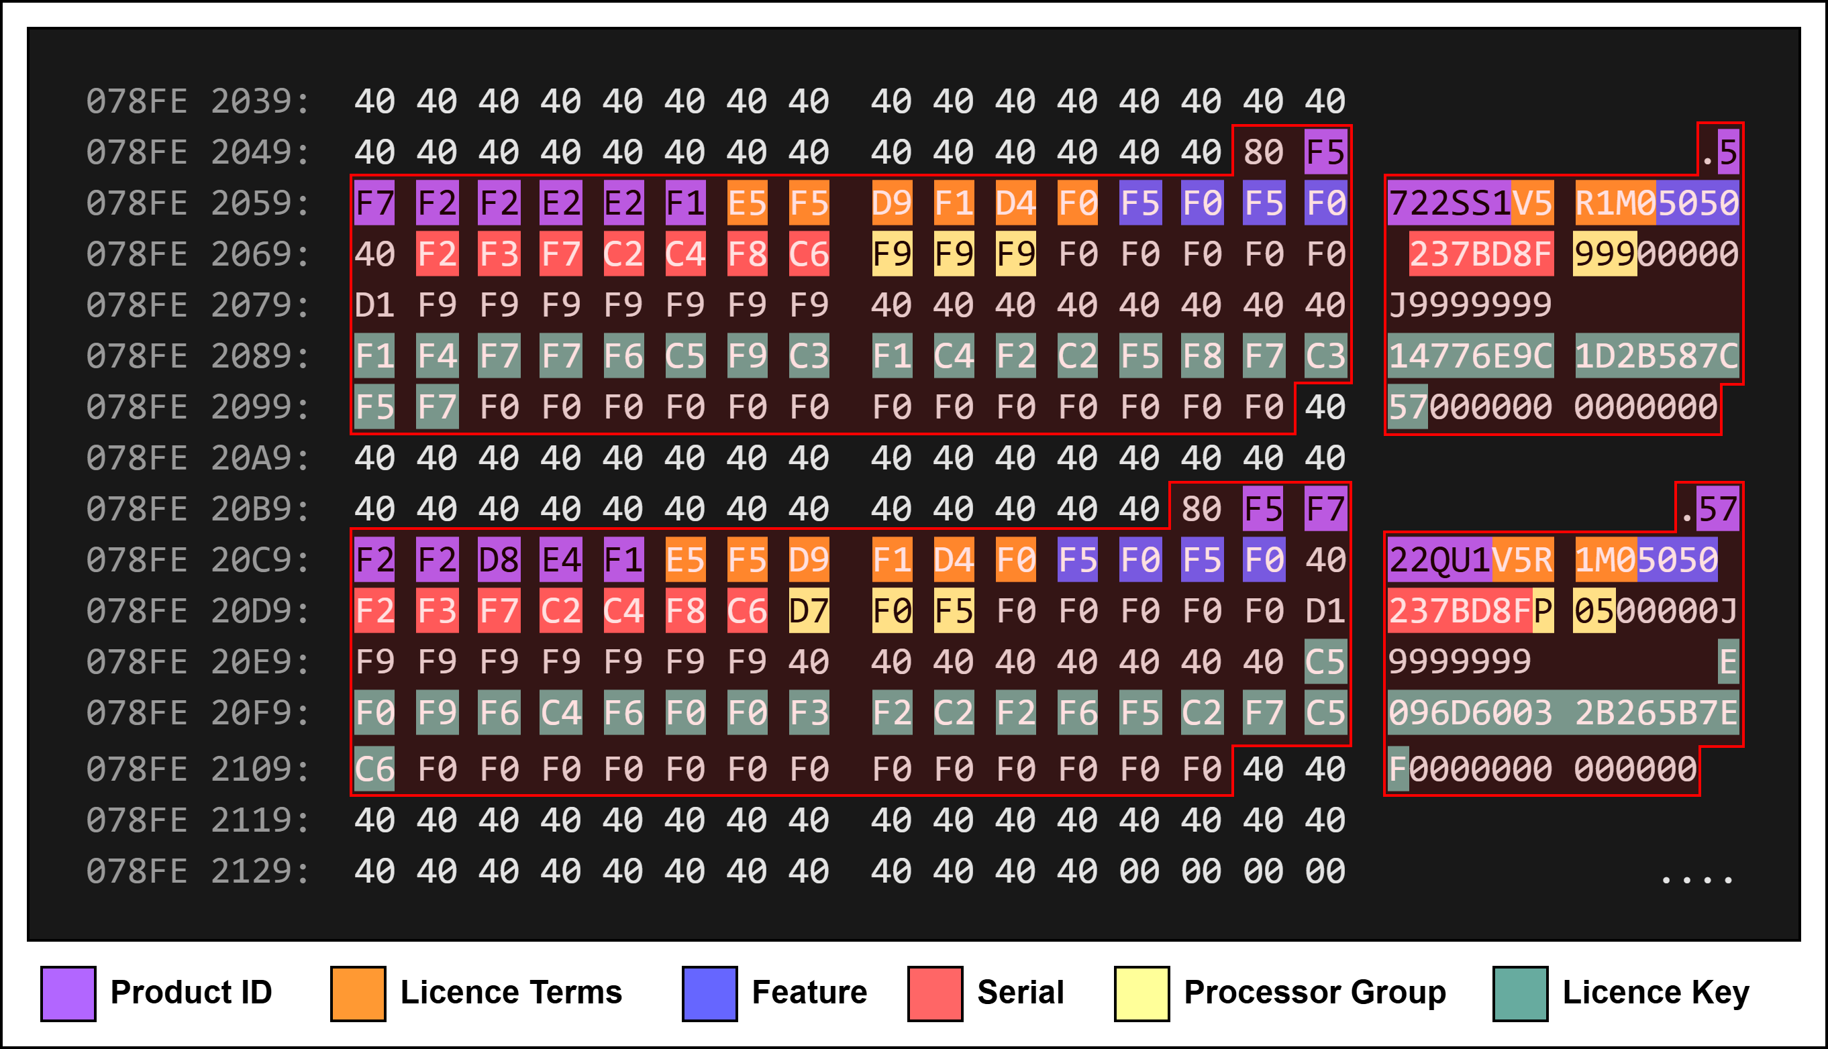Click the Licence Key legend label
The image size is (1828, 1049).
point(1655,992)
